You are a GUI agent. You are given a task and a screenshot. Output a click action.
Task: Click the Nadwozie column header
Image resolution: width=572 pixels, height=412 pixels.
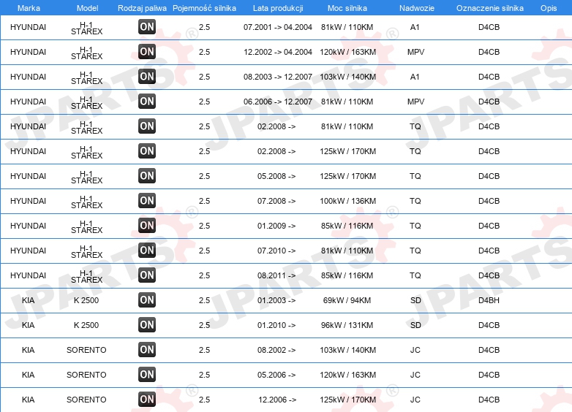[417, 8]
